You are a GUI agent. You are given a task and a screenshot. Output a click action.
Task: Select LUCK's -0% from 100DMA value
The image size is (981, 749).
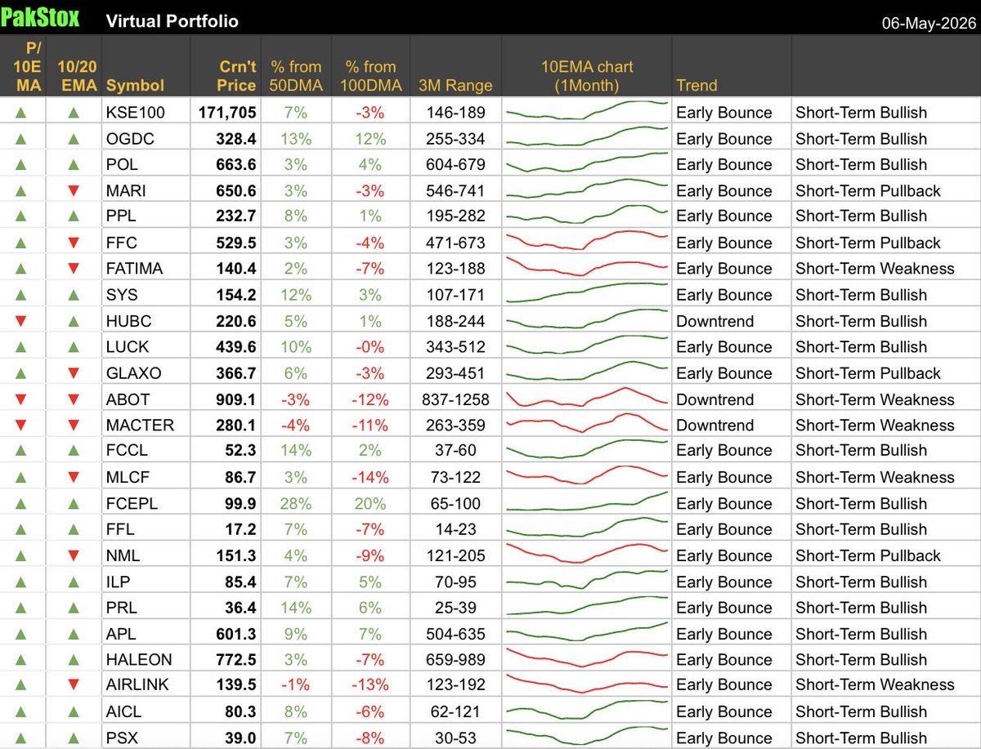pos(370,347)
